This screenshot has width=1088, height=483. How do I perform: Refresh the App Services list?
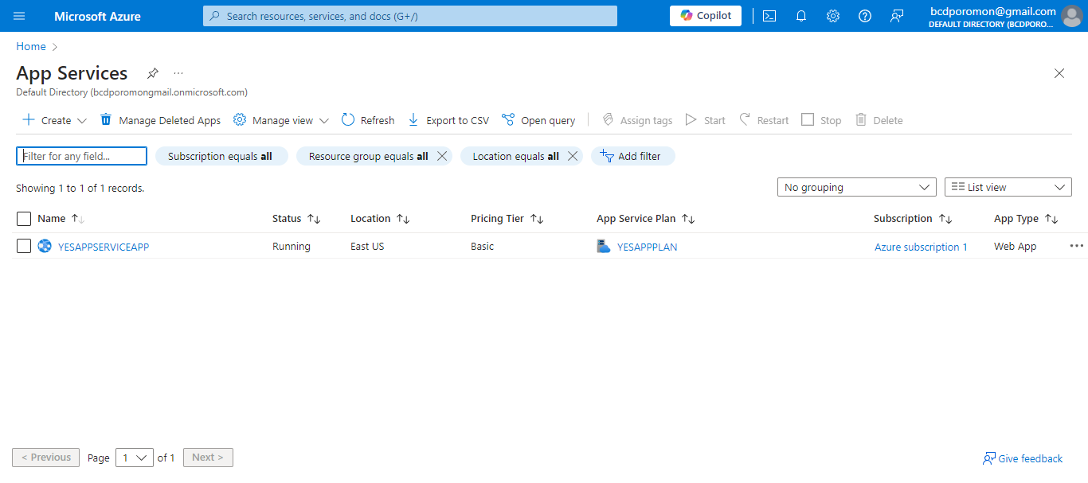(368, 120)
